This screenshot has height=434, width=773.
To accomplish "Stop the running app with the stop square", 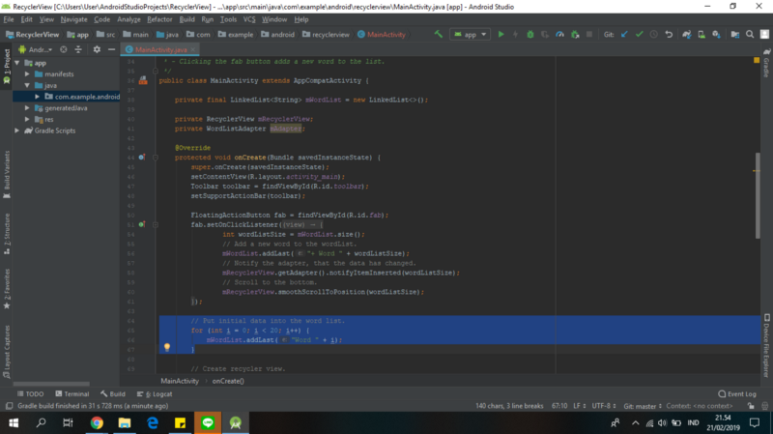I will point(589,34).
